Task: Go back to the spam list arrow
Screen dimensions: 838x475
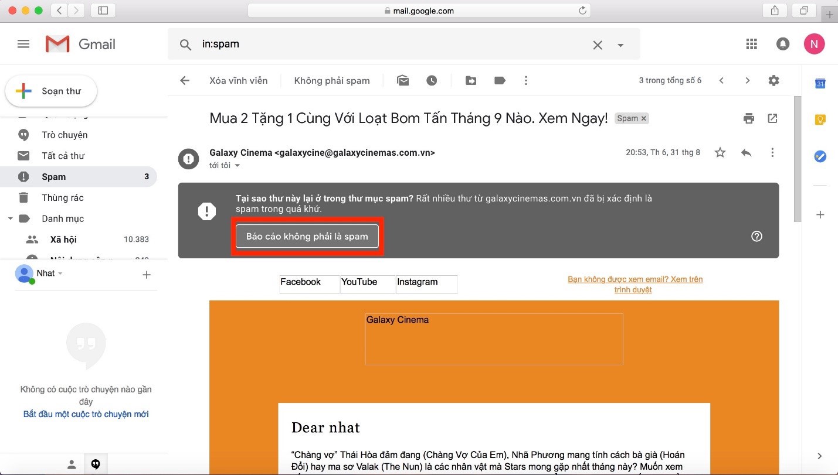Action: 185,81
